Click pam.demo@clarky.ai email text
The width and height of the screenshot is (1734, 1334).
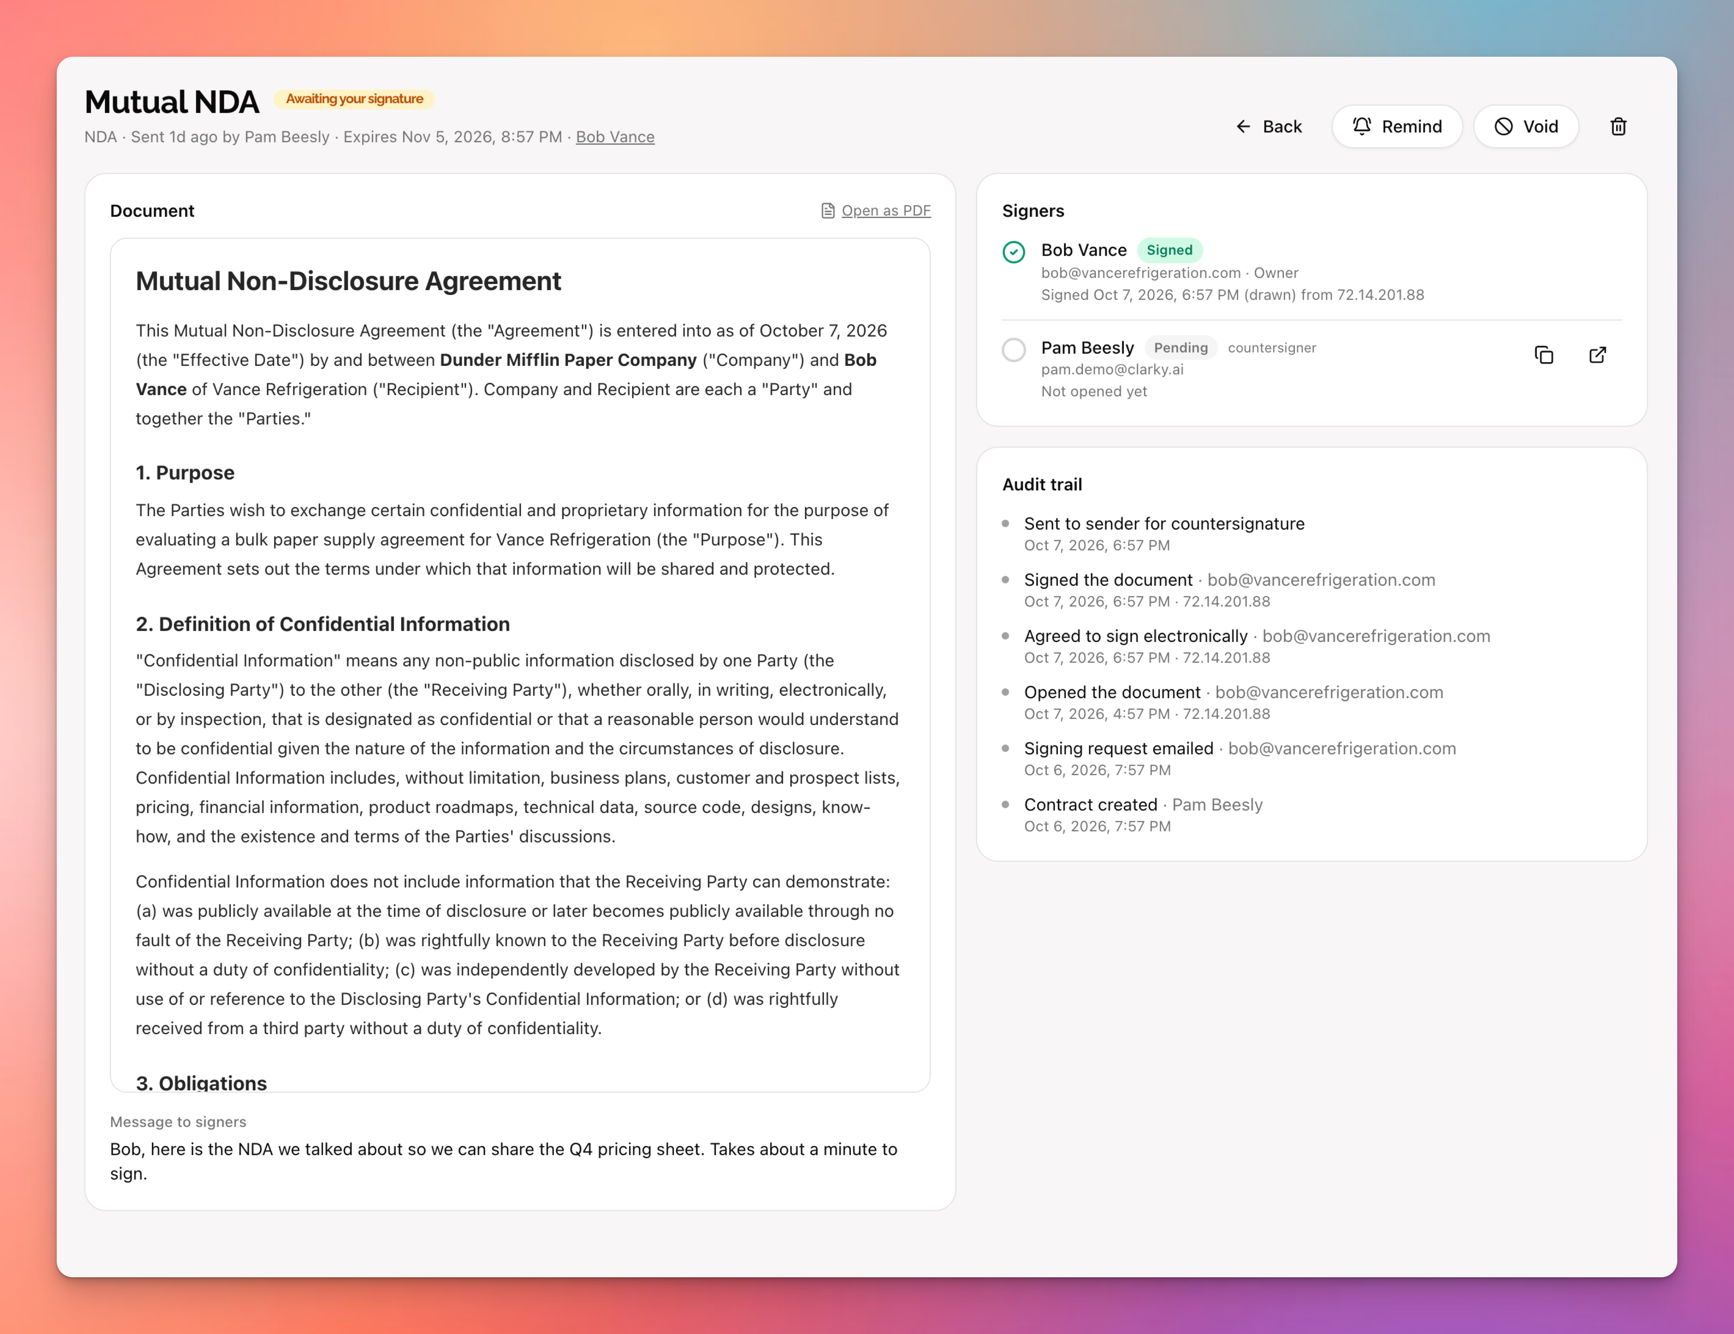1113,369
